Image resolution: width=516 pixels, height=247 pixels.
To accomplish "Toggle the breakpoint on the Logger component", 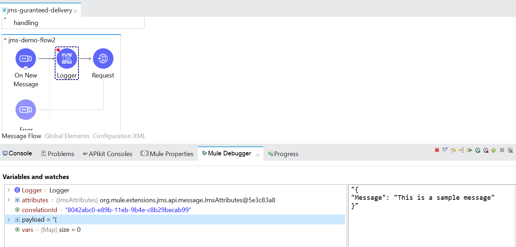I will point(58,50).
